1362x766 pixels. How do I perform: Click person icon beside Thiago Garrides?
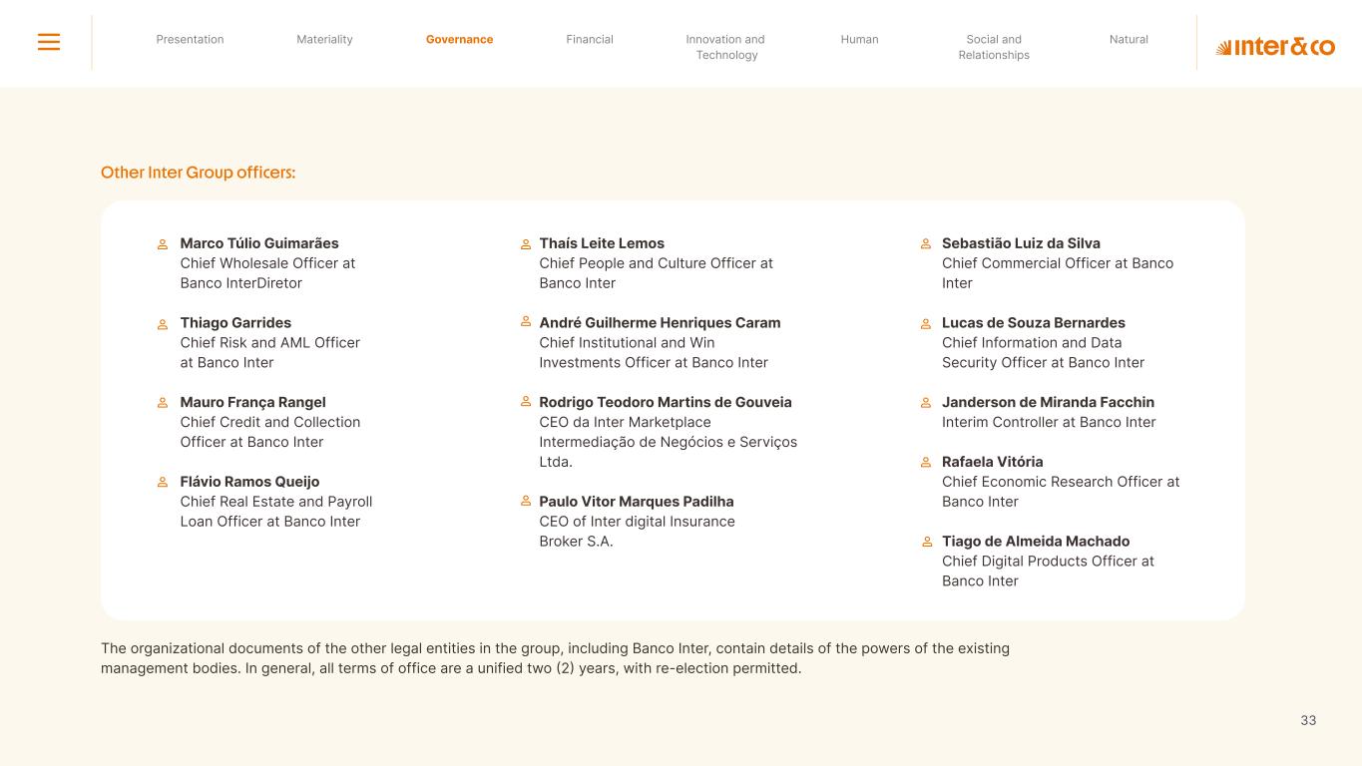(163, 324)
